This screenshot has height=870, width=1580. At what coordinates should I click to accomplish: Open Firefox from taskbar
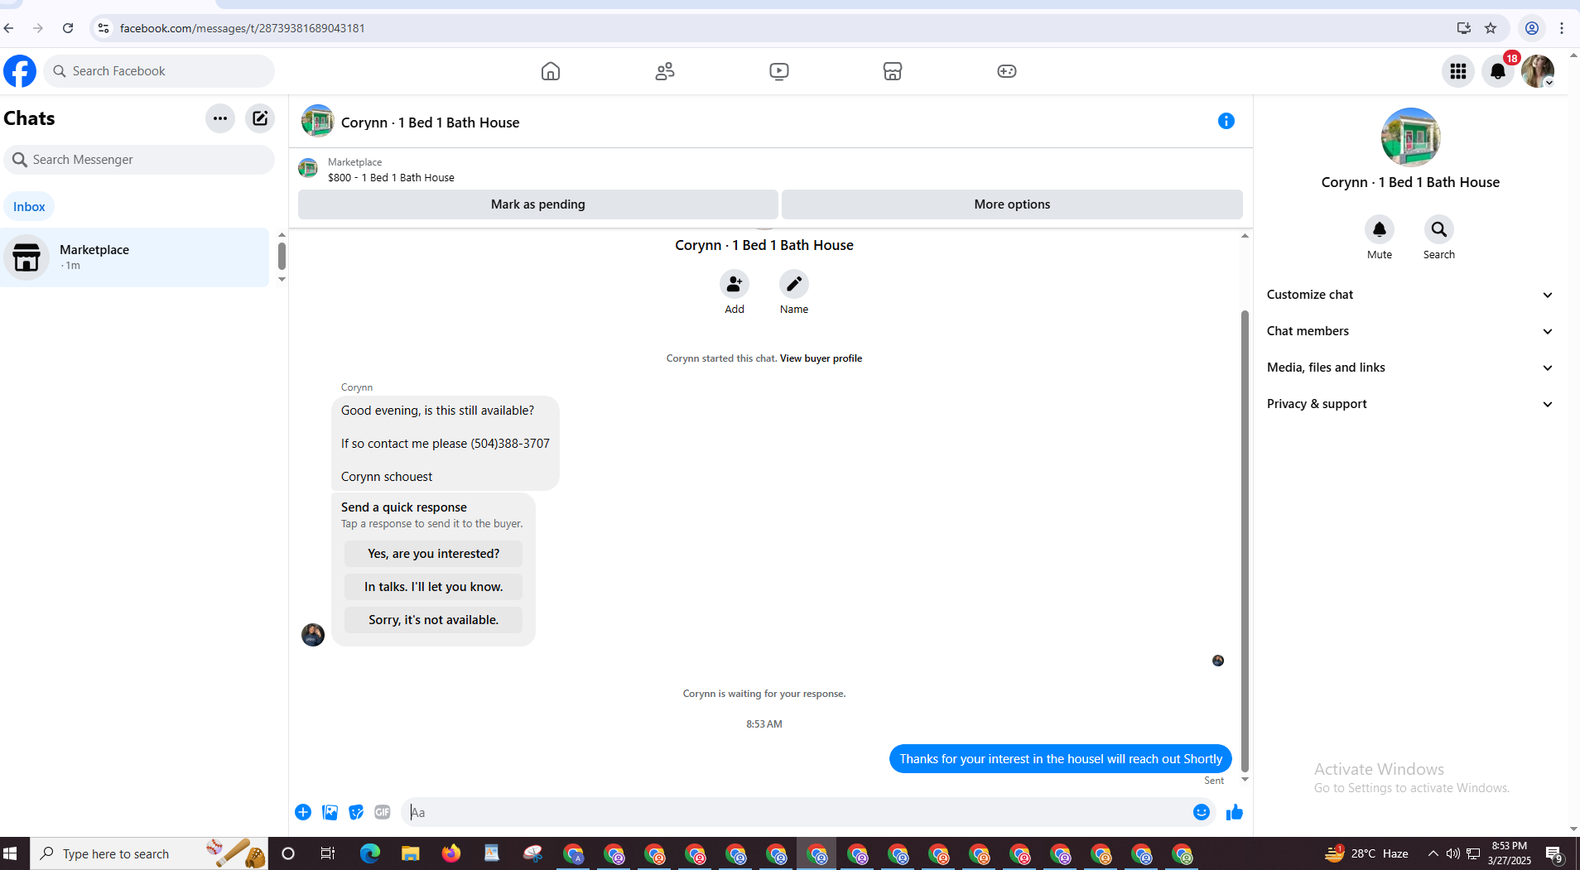click(x=450, y=853)
